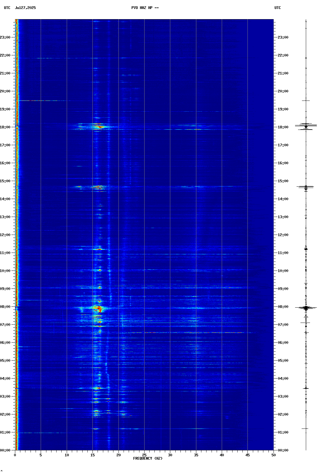
Task: Select 21:00 on the left time axis
Action: [5, 73]
